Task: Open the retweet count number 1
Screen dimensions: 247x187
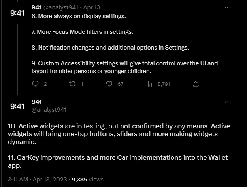Action: click(82, 84)
